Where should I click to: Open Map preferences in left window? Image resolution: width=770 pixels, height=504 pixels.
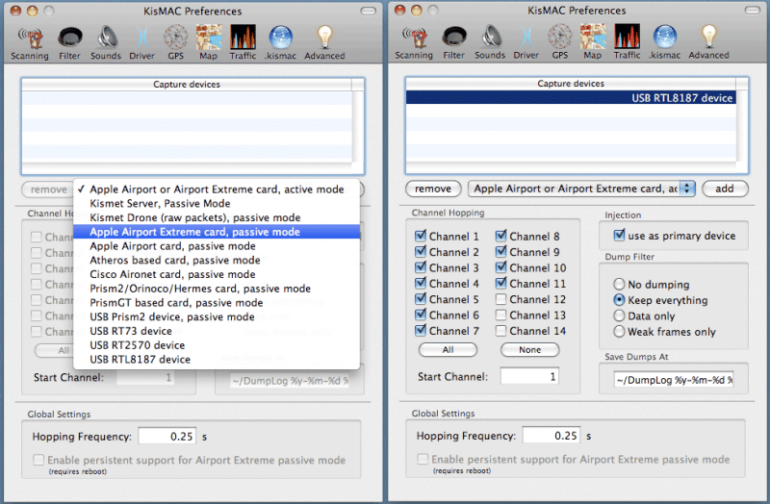point(209,43)
